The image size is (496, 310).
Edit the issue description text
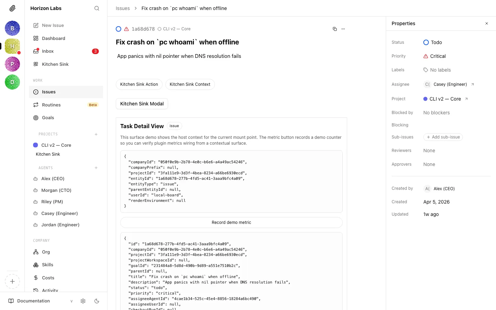[x=179, y=56]
